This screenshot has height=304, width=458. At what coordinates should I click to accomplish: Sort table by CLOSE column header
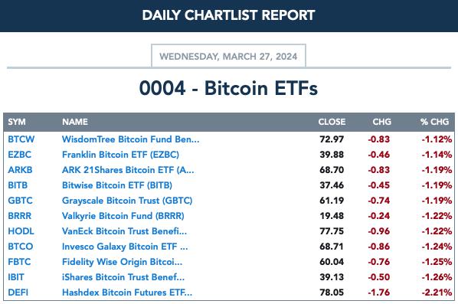click(x=332, y=122)
